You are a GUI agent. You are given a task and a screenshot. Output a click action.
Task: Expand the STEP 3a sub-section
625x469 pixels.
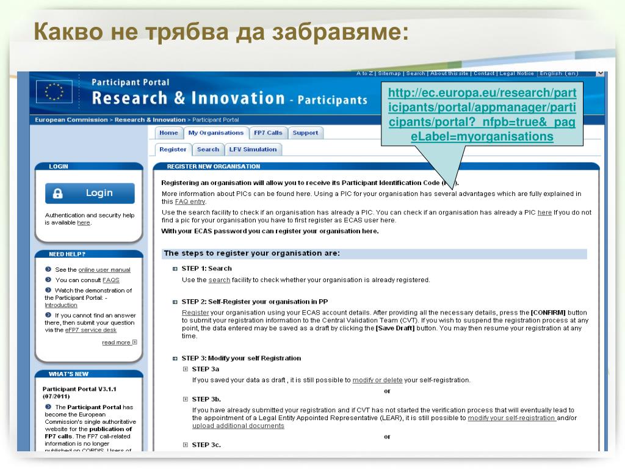[186, 369]
